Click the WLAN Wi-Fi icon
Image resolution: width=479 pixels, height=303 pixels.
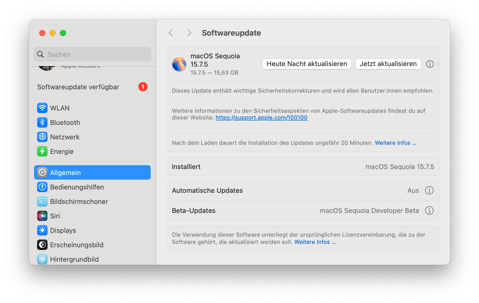coord(42,108)
